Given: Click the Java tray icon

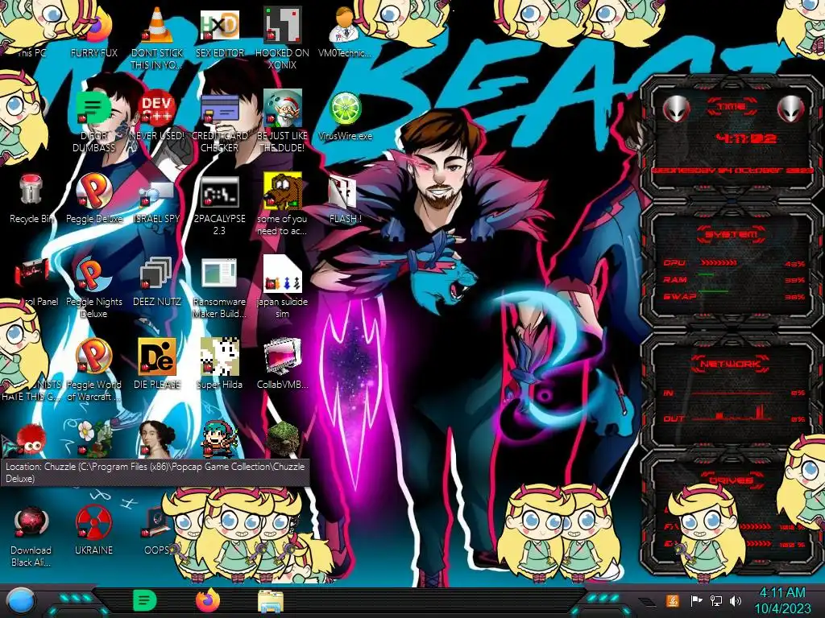Looking at the screenshot, I should tap(673, 600).
